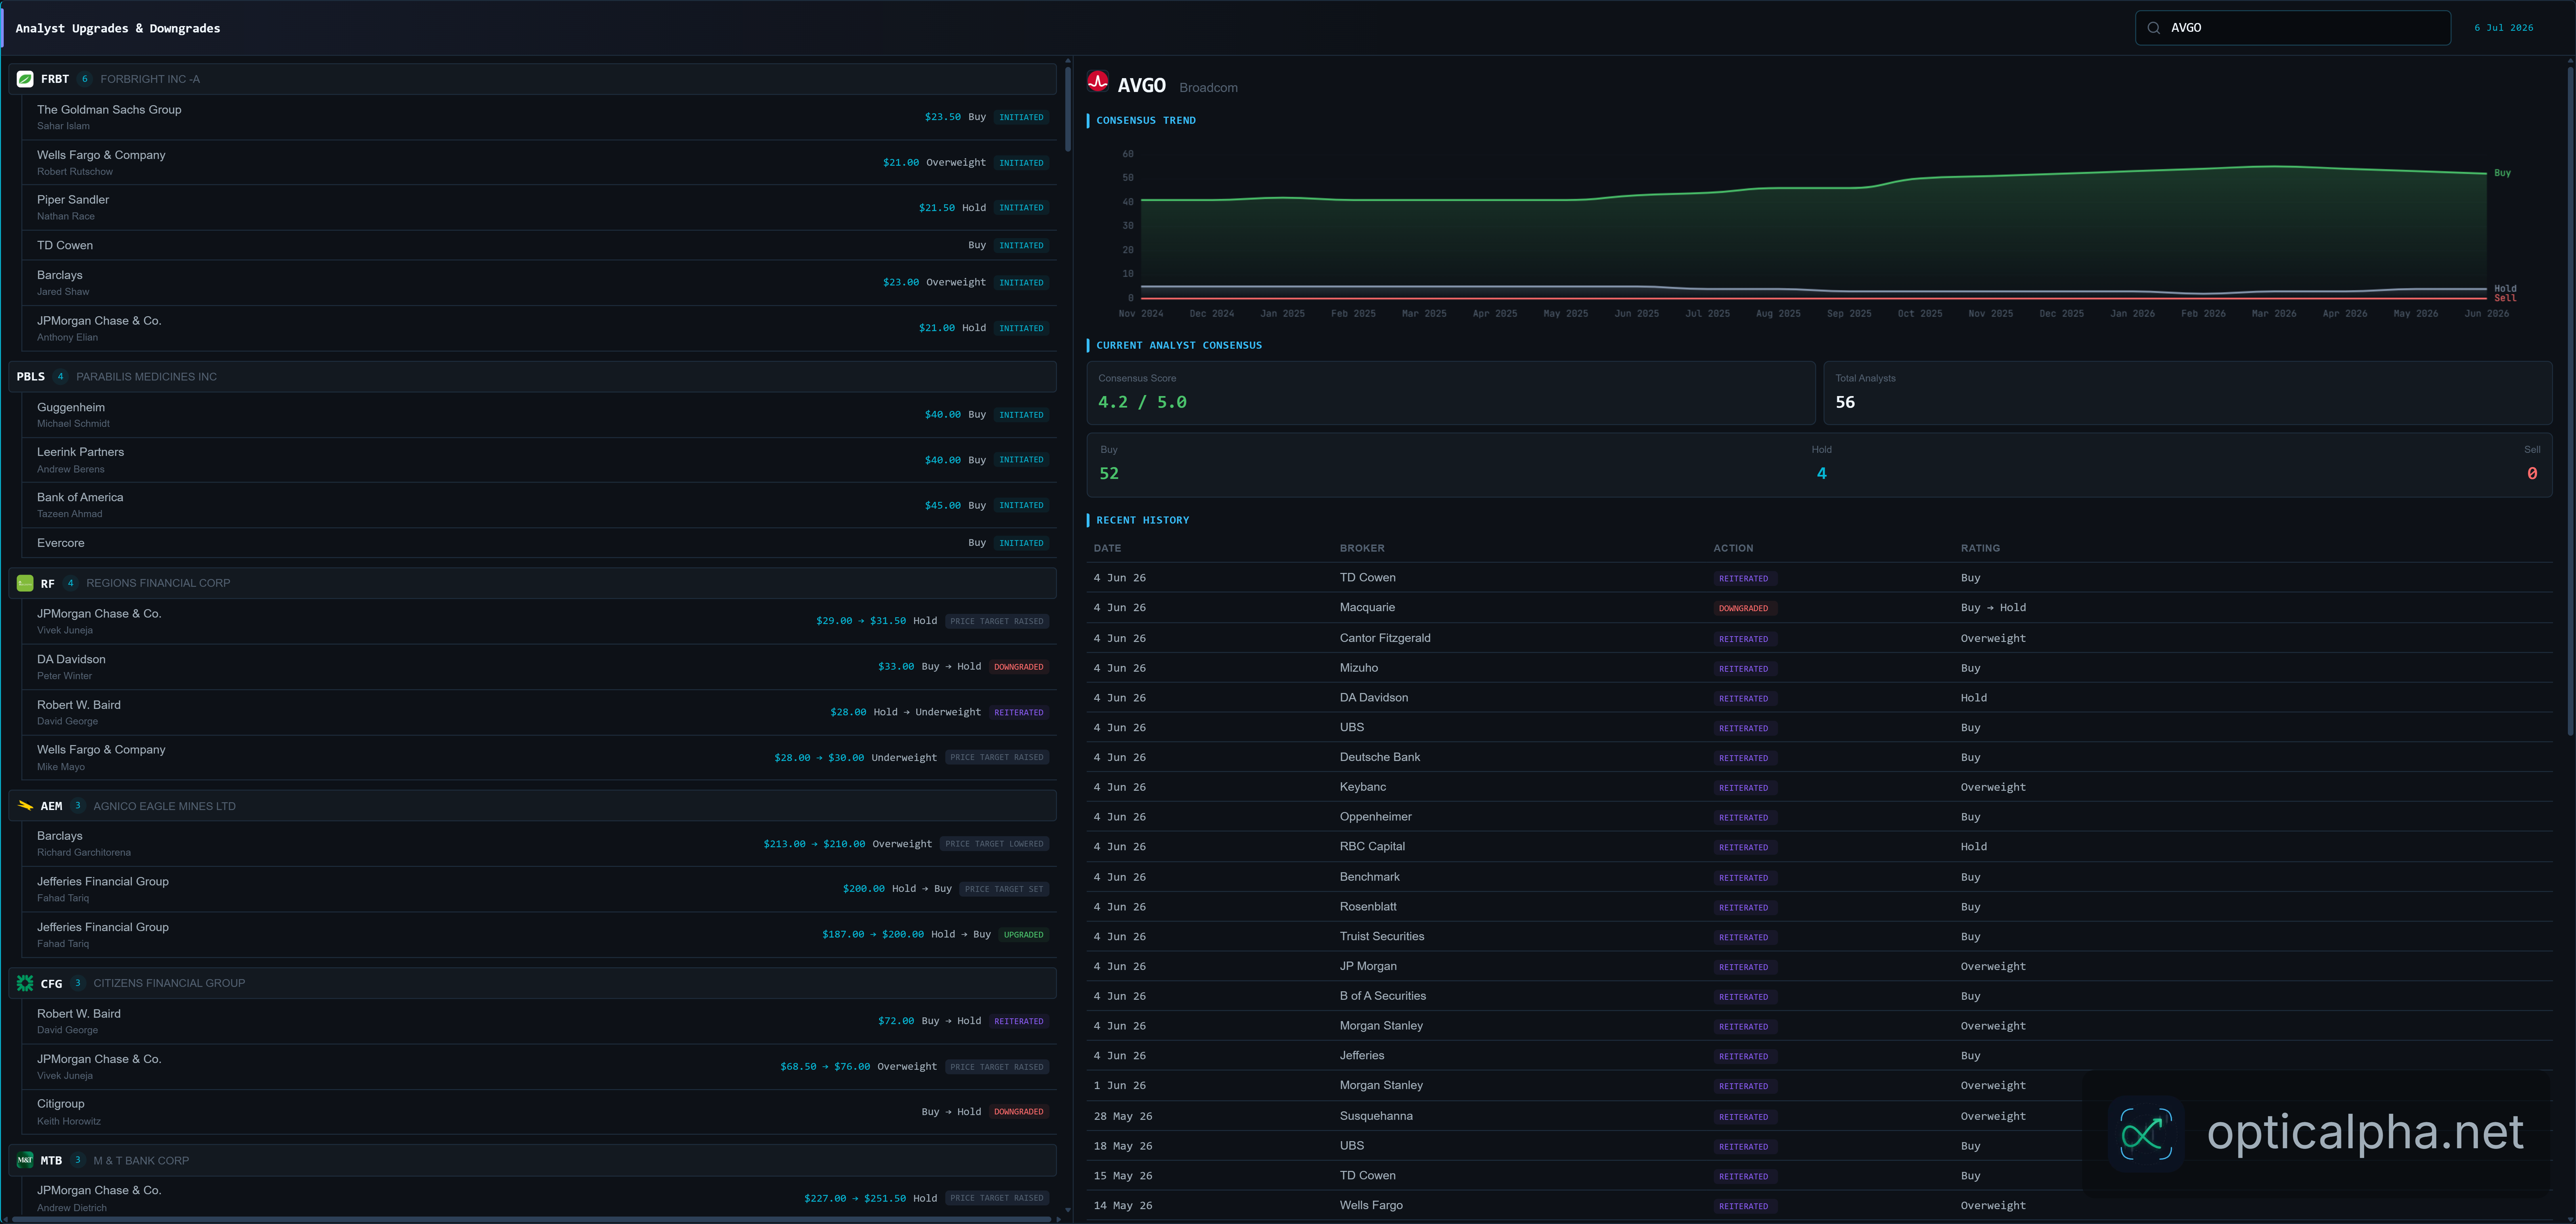Click the RF Regions Financial logo icon
This screenshot has width=2576, height=1224.
25,583
